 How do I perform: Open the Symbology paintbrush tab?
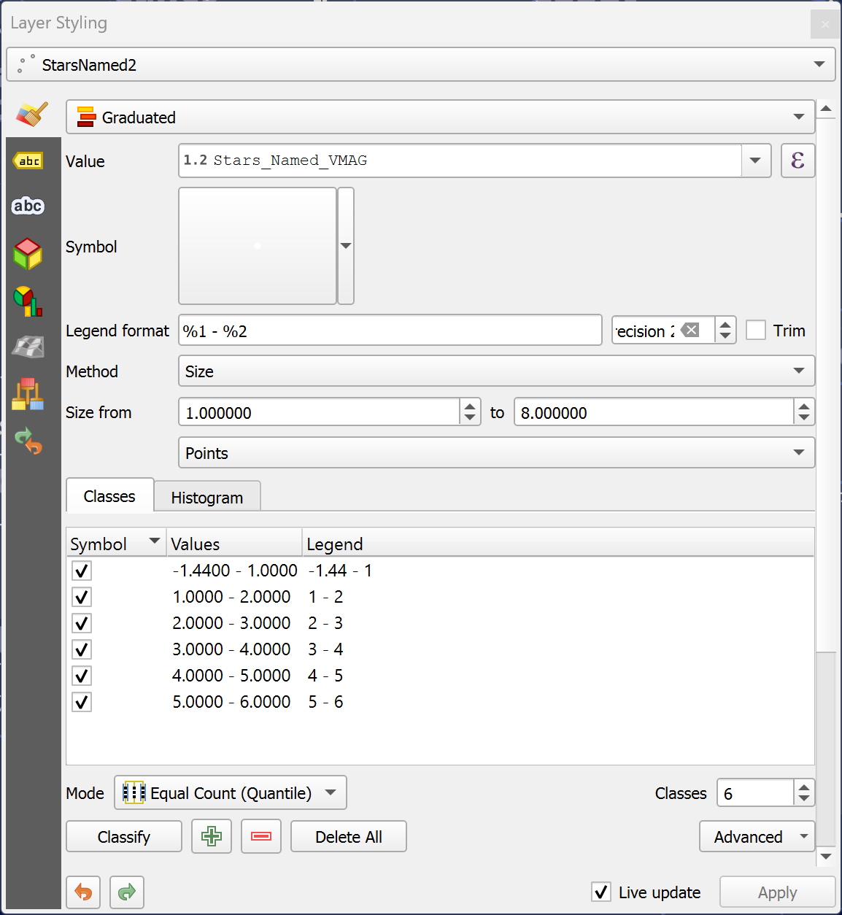click(x=31, y=115)
